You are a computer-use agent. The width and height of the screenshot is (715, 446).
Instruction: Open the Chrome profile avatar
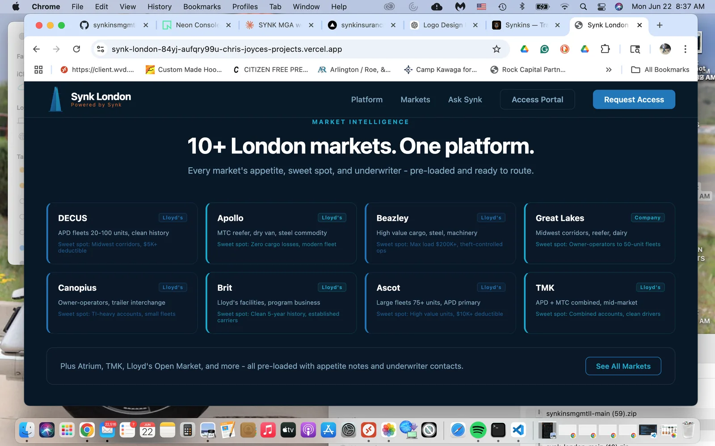click(665, 49)
